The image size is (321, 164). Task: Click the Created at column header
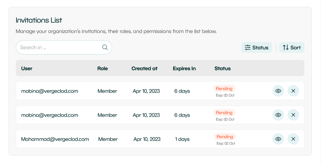pos(145,68)
